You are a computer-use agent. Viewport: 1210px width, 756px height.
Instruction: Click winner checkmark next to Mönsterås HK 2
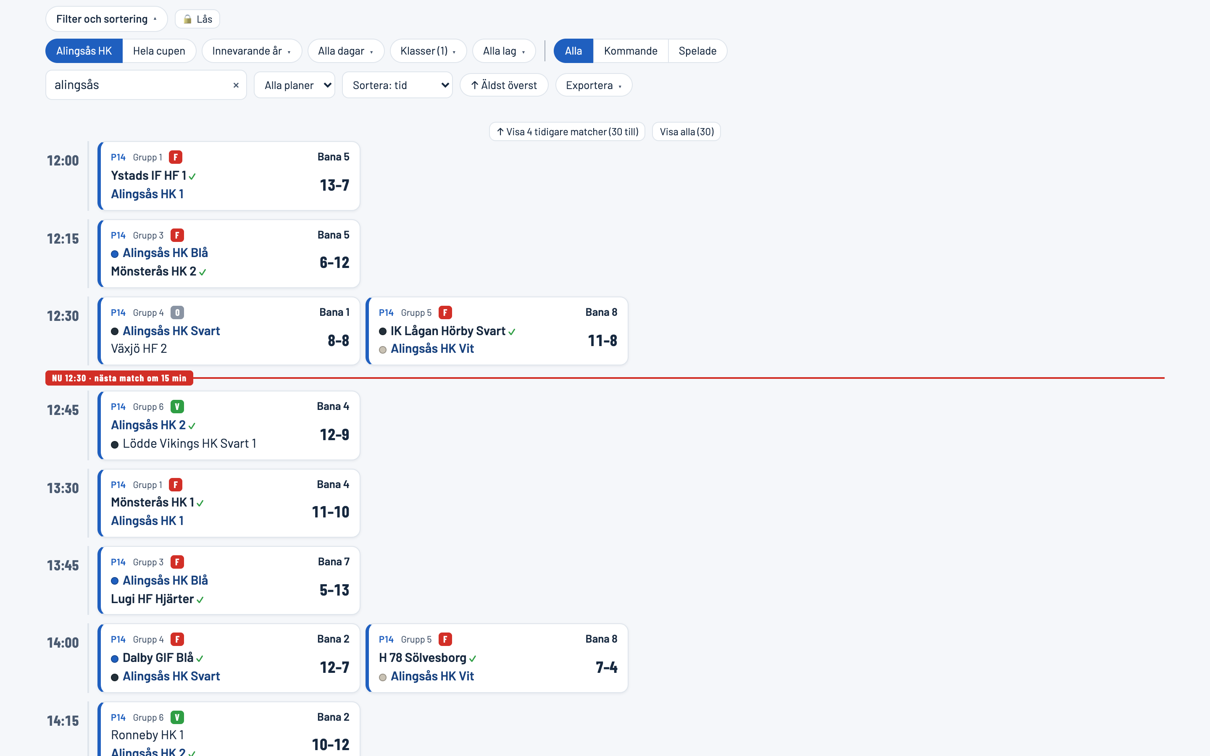click(203, 273)
